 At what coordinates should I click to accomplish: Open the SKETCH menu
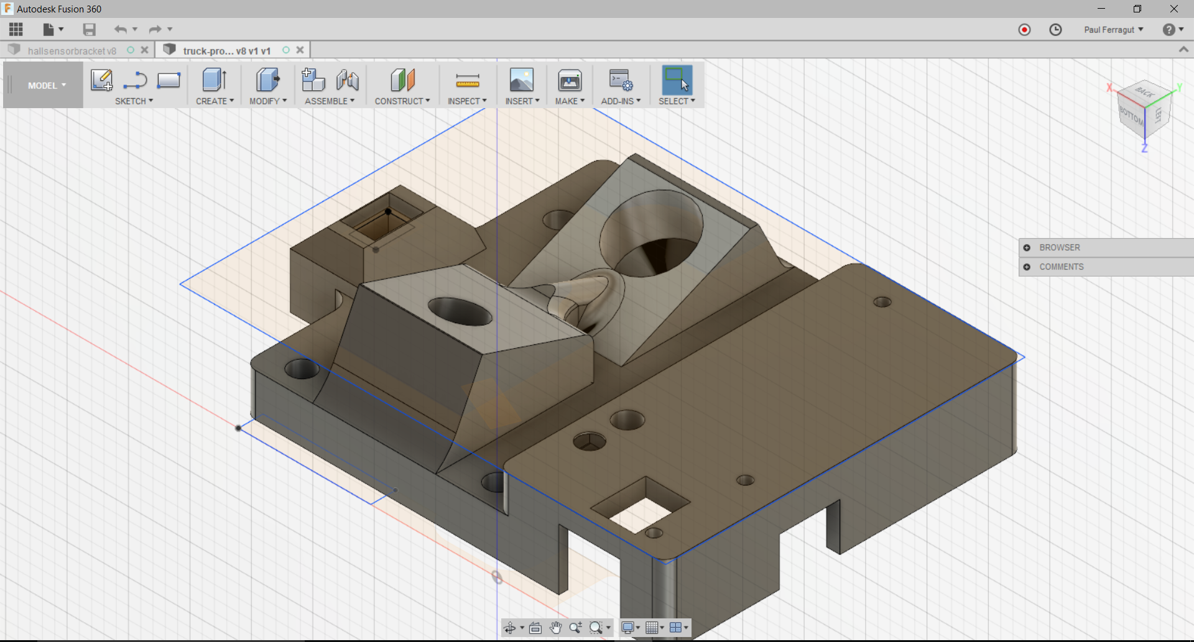[x=134, y=101]
